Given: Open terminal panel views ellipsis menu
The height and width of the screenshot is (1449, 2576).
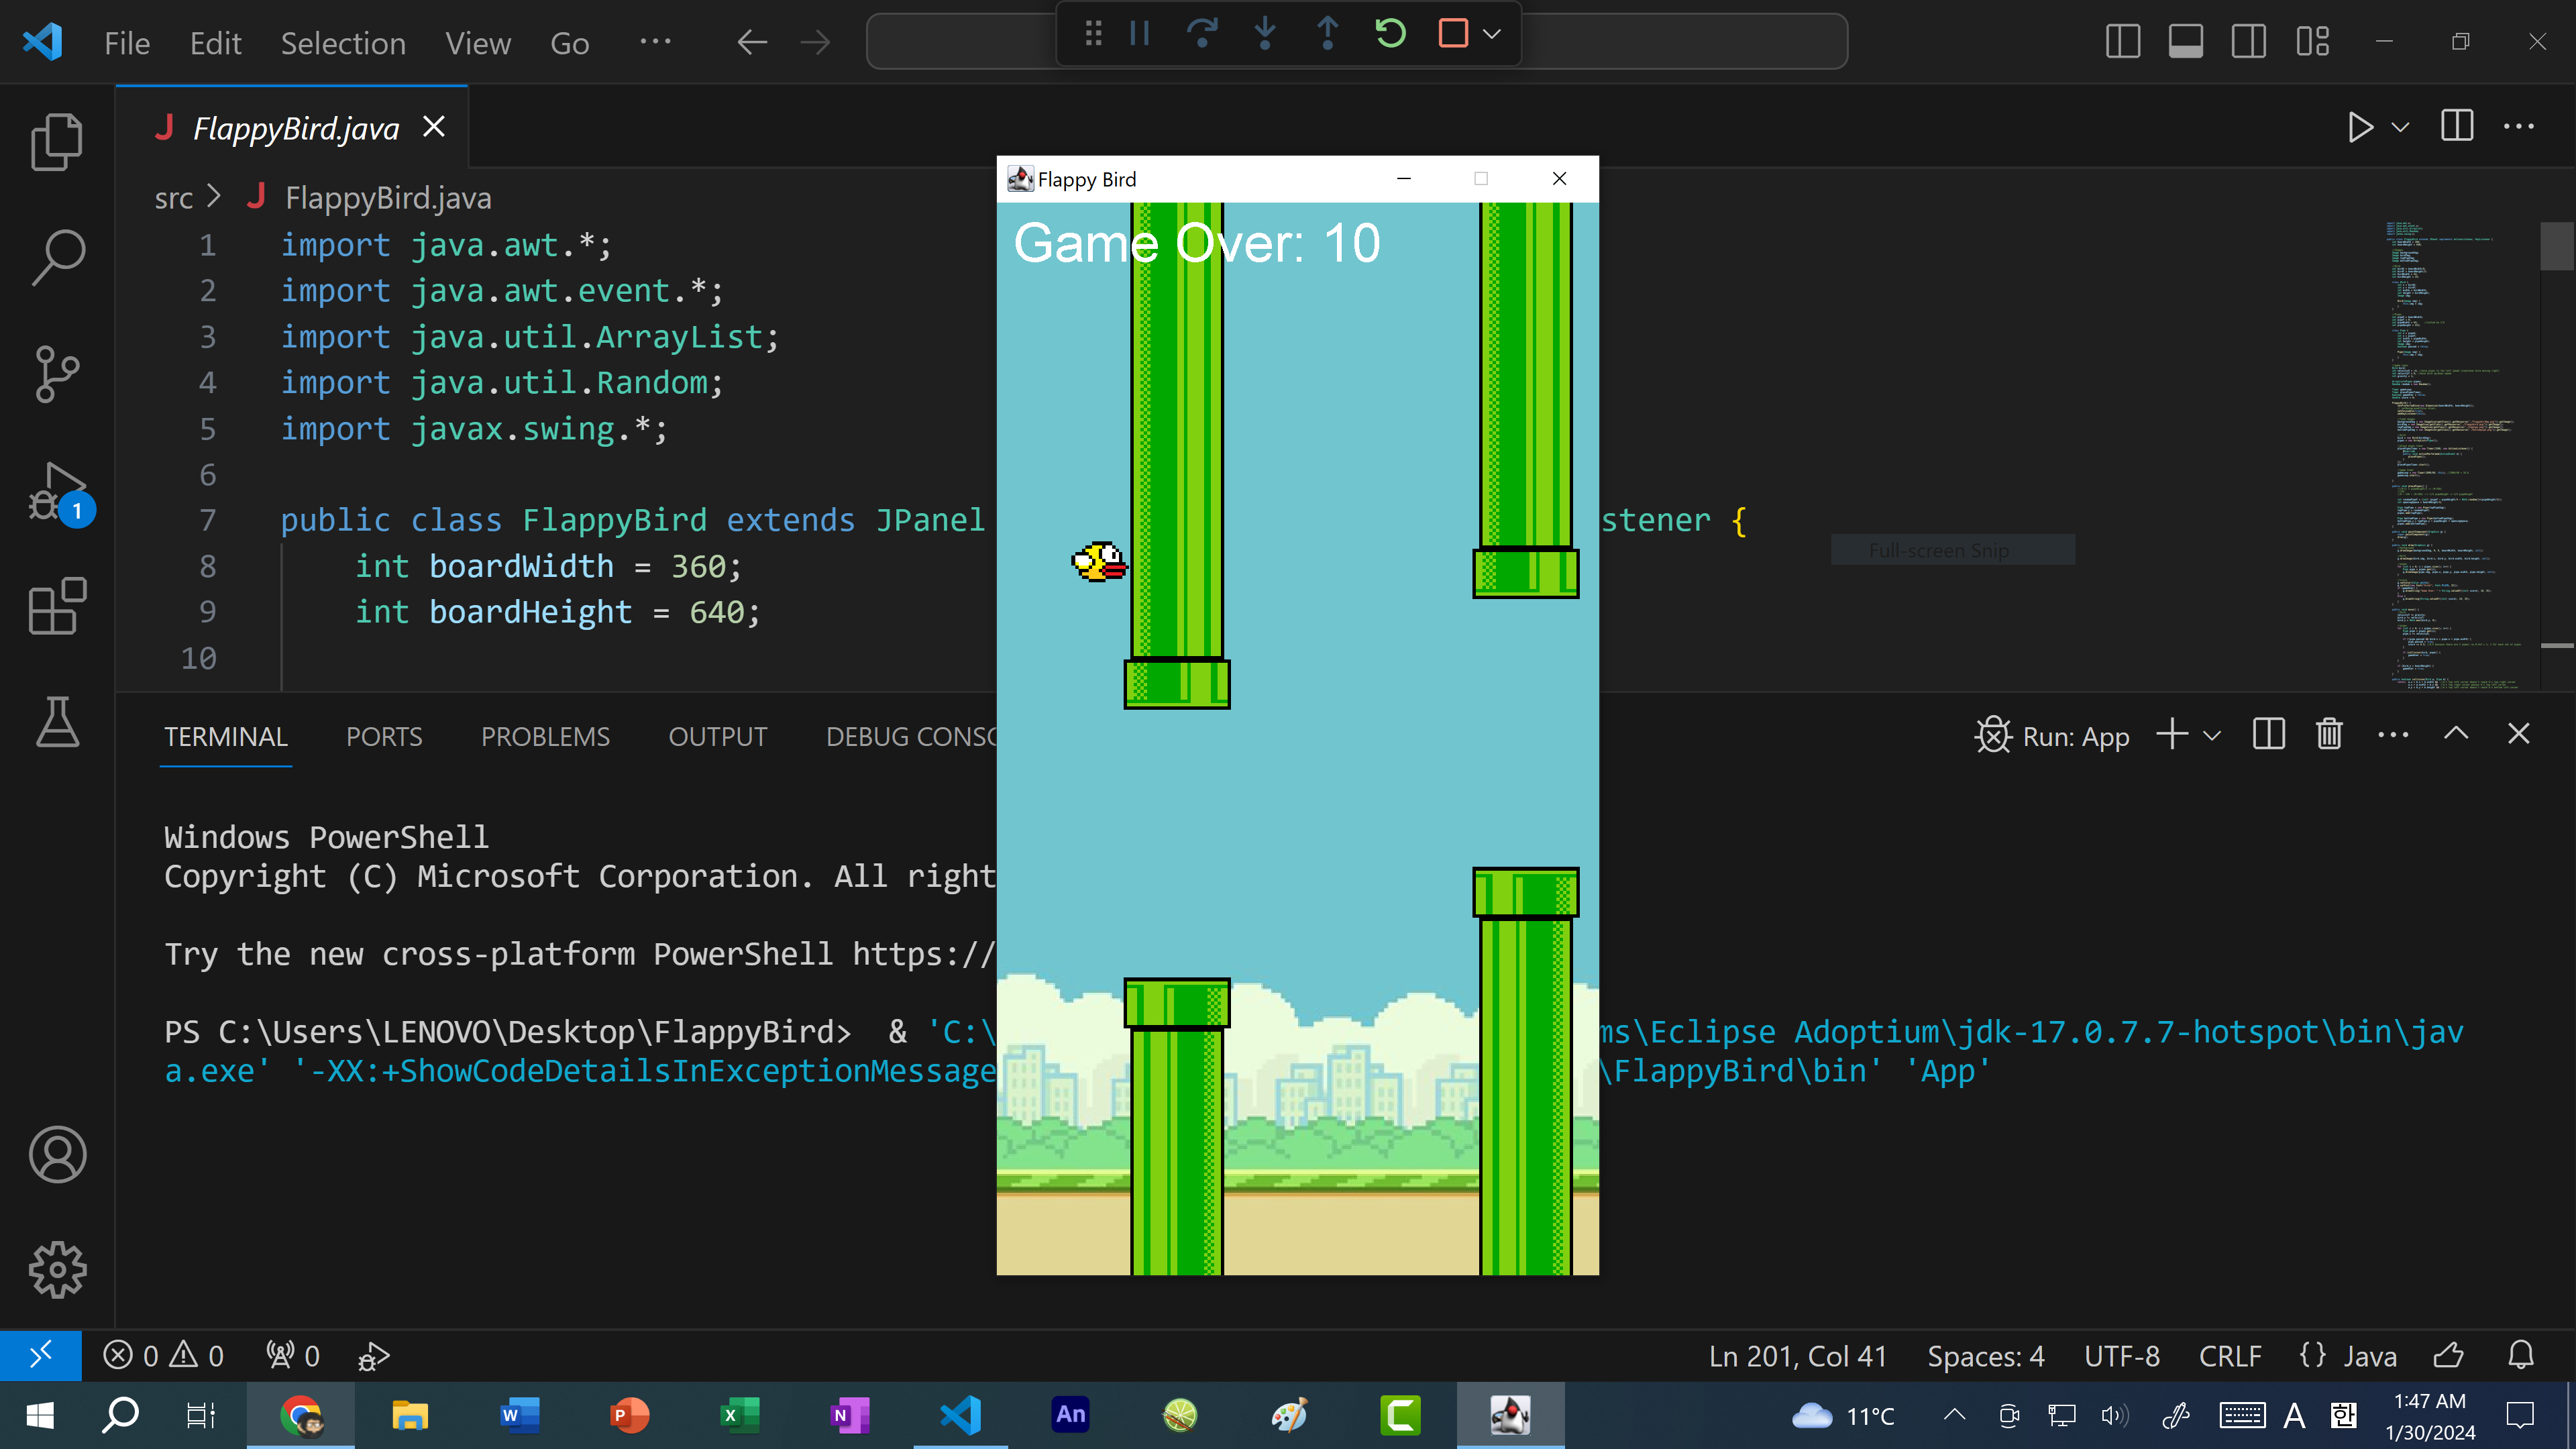Looking at the screenshot, I should 2392,735.
